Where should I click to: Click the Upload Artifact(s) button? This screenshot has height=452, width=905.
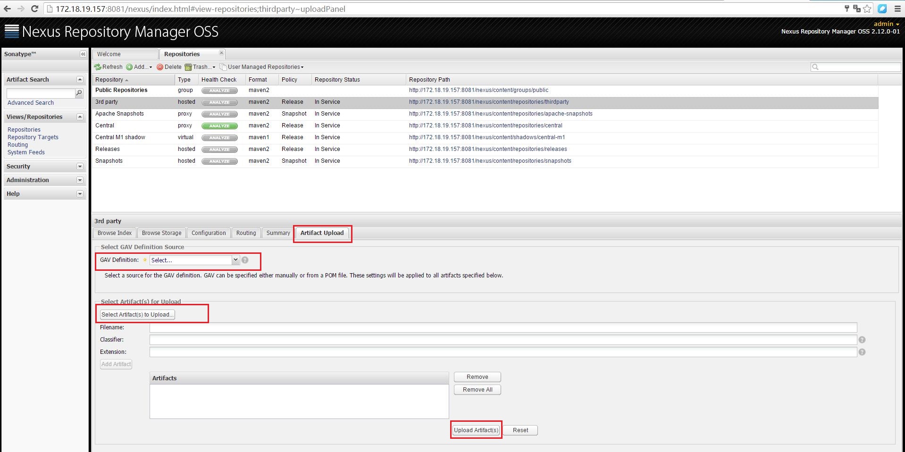click(x=476, y=430)
